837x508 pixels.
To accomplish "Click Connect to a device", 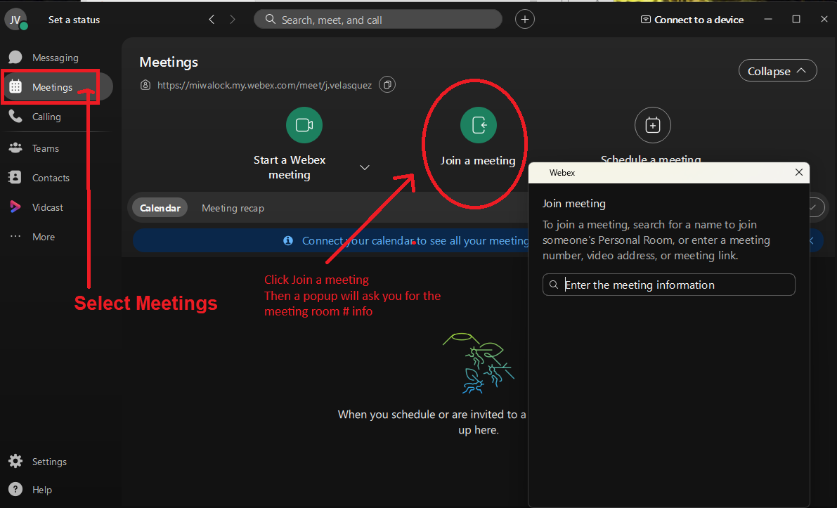I will pos(692,20).
